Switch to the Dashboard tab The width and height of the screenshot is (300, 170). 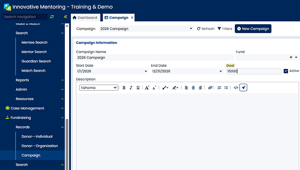[x=85, y=17]
